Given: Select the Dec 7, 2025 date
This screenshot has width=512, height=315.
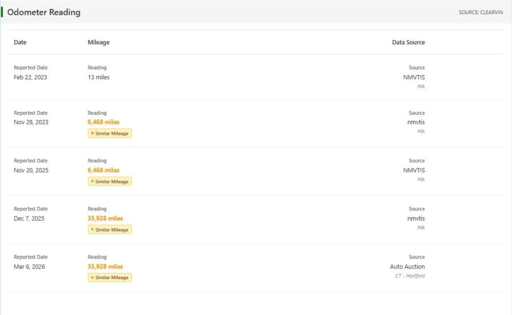Looking at the screenshot, I should coord(29,218).
